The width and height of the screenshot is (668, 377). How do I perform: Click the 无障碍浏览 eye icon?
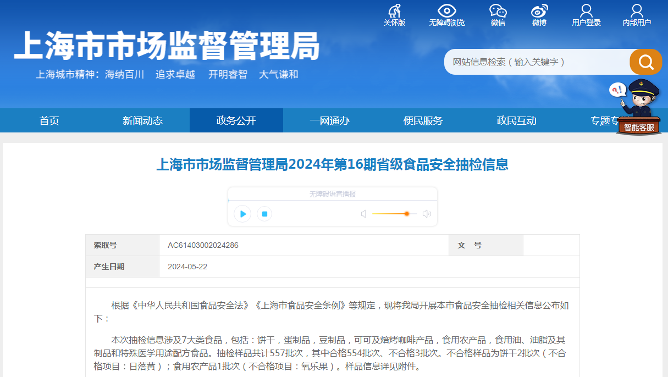click(x=447, y=11)
